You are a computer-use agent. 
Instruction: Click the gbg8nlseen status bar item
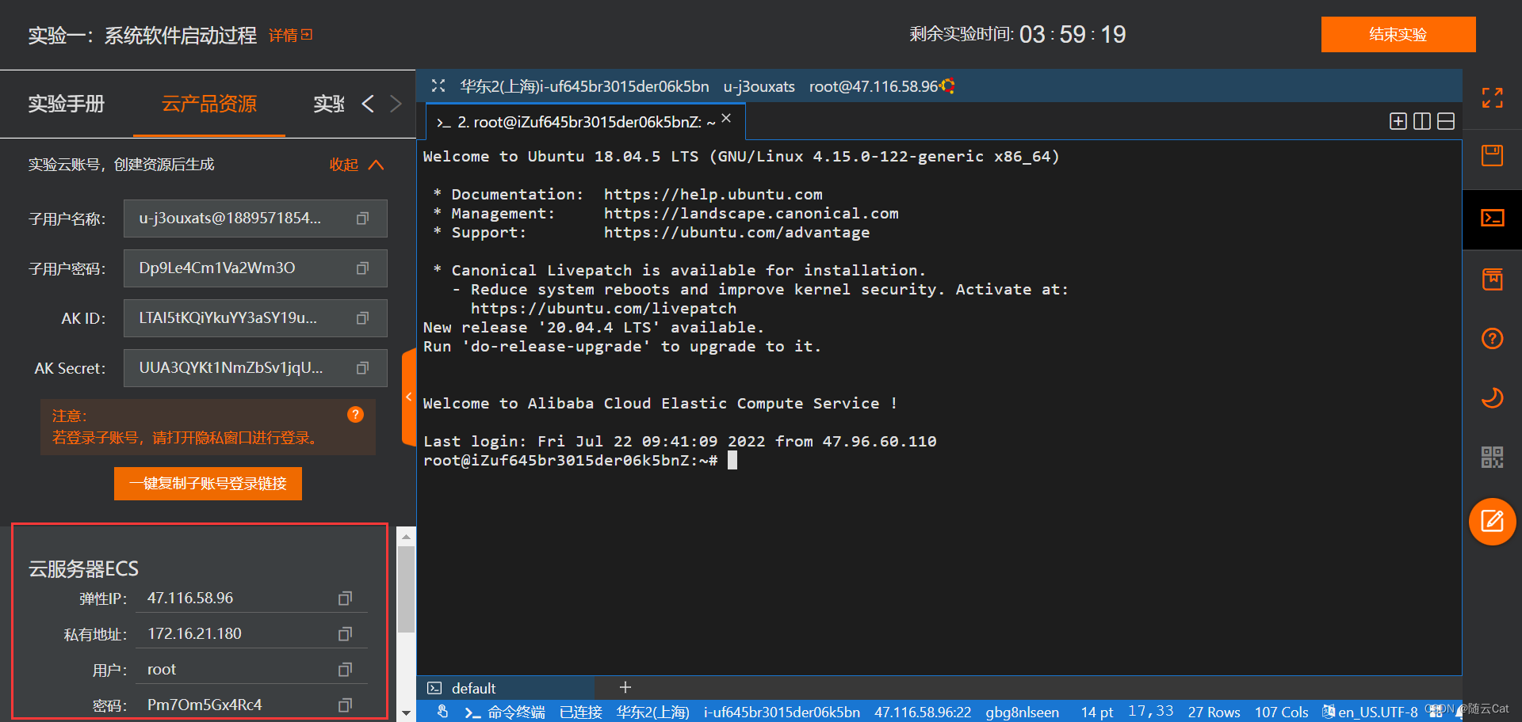1022,712
